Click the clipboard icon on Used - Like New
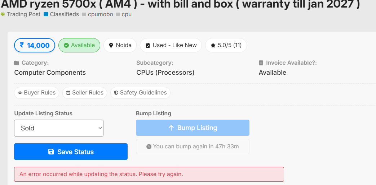The width and height of the screenshot is (376, 185). (148, 45)
